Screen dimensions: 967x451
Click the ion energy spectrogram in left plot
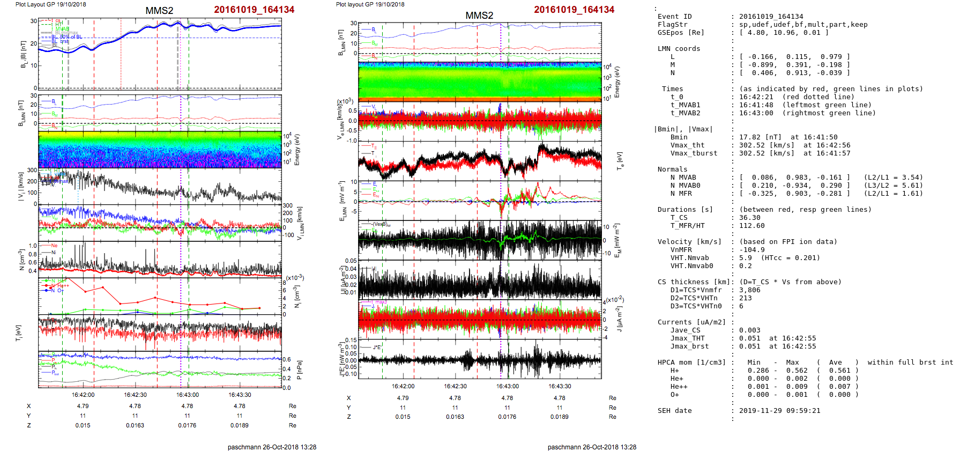coord(160,150)
